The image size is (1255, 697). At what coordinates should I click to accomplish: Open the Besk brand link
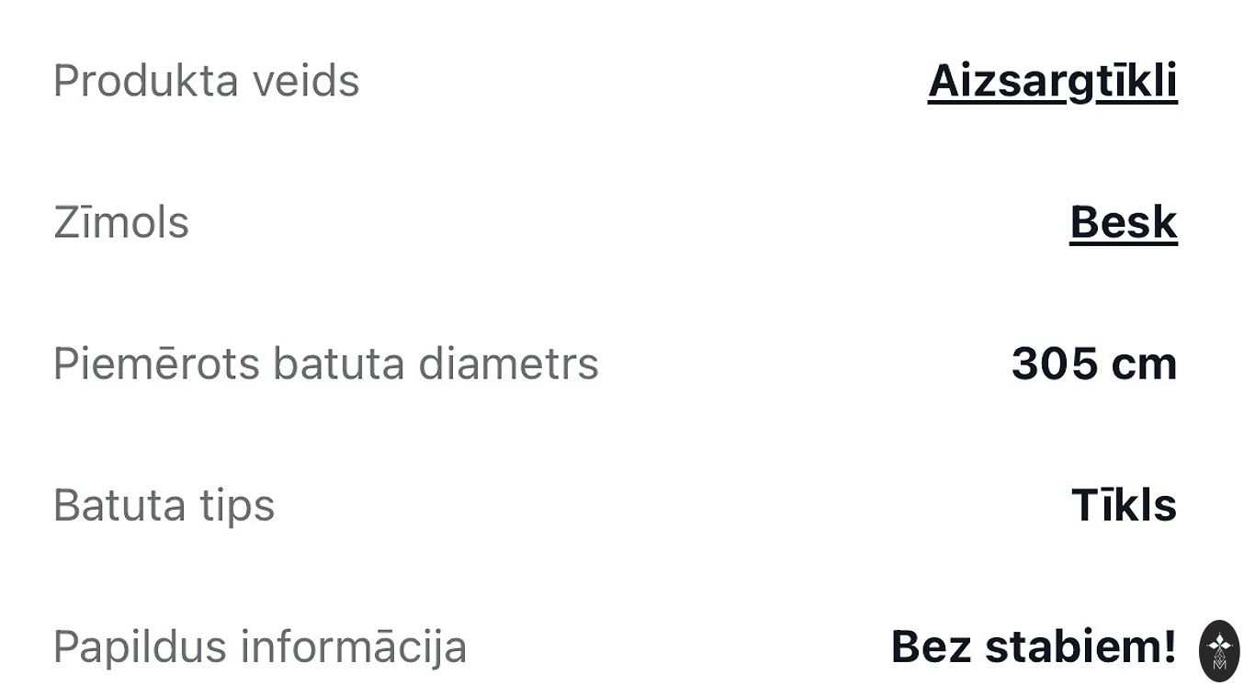point(1123,222)
